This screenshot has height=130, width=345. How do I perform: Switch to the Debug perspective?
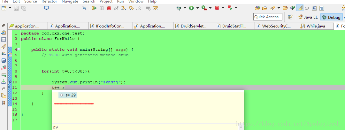(x=332, y=17)
